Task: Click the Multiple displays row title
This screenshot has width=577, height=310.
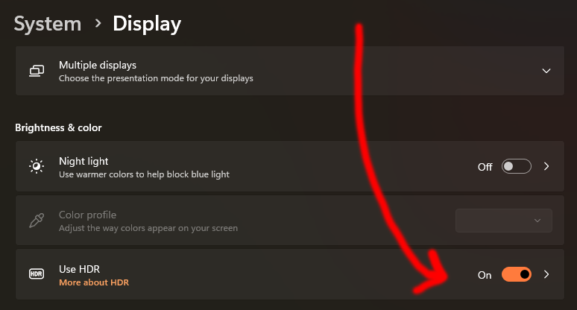Action: pyautogui.click(x=98, y=65)
